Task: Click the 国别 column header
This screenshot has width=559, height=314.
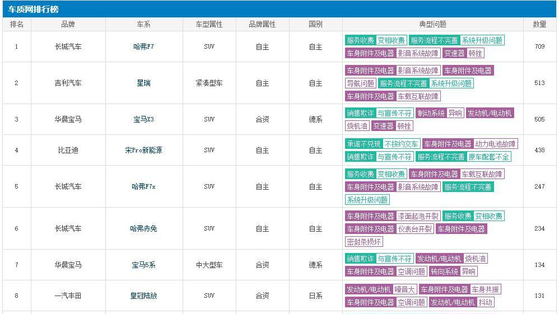Action: click(315, 24)
